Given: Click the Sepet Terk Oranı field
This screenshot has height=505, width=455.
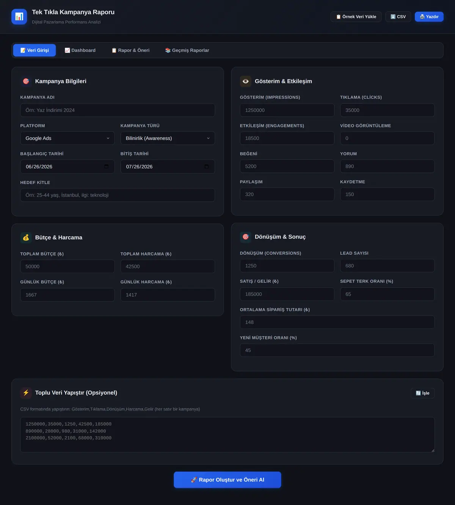Looking at the screenshot, I should [x=387, y=294].
